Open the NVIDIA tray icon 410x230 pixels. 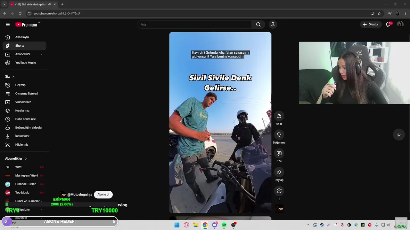363,225
